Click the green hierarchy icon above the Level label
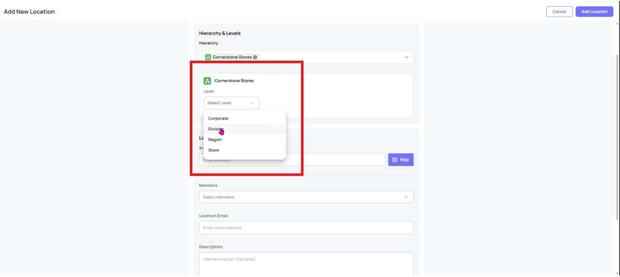This screenshot has width=620, height=277. tap(207, 81)
